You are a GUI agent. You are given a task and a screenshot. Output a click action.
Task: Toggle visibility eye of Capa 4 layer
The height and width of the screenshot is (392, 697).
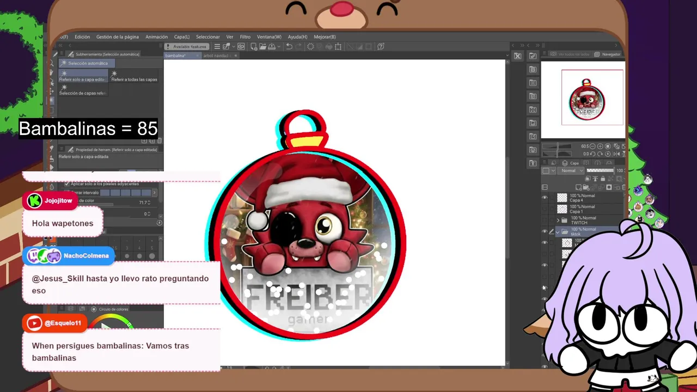(545, 197)
